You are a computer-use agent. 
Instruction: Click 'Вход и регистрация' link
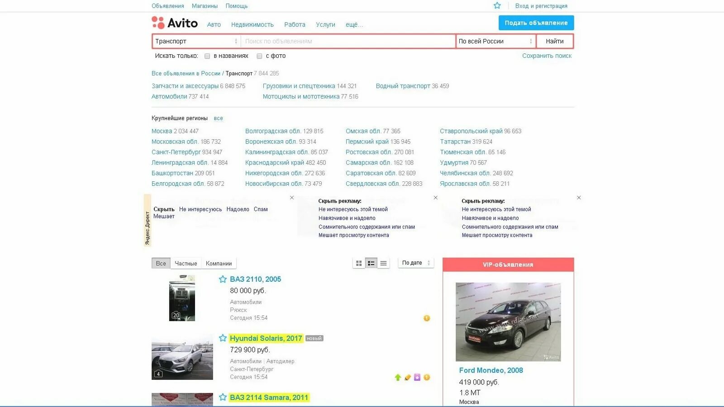click(x=541, y=6)
